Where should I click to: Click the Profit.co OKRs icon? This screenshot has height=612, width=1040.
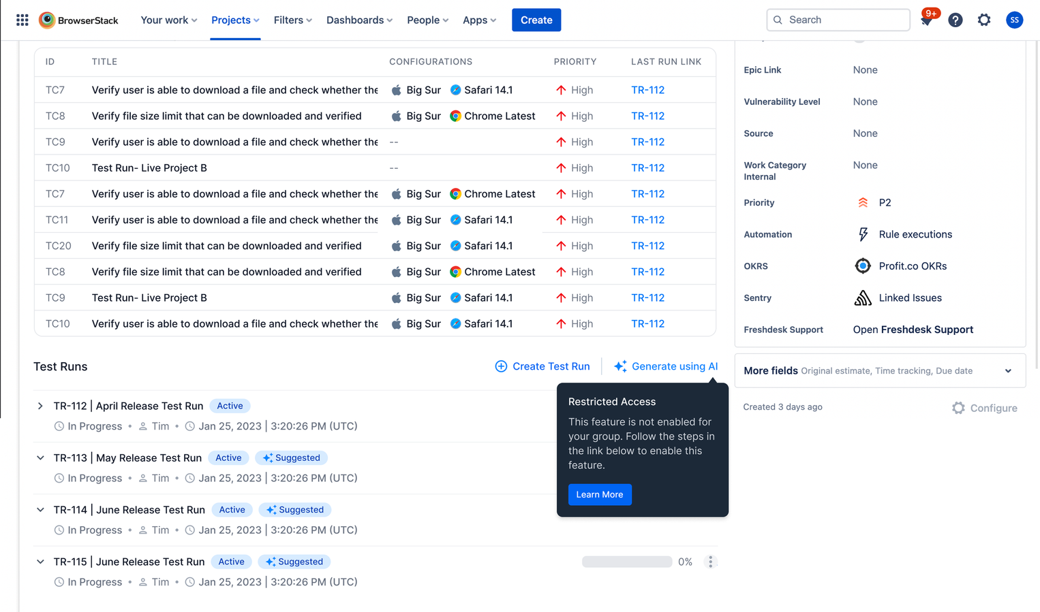(863, 266)
